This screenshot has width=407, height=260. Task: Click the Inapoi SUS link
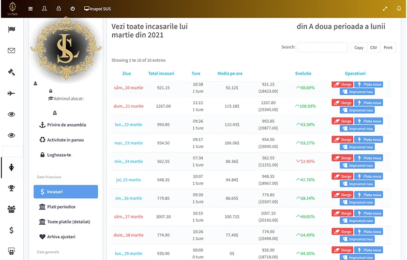pyautogui.click(x=97, y=9)
